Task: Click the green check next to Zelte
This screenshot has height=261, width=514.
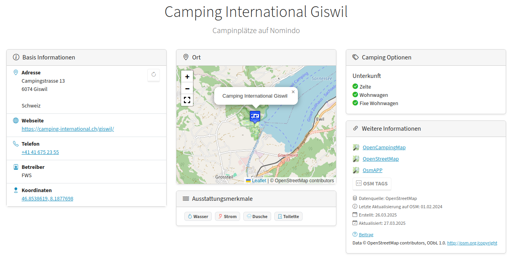Action: tap(355, 86)
